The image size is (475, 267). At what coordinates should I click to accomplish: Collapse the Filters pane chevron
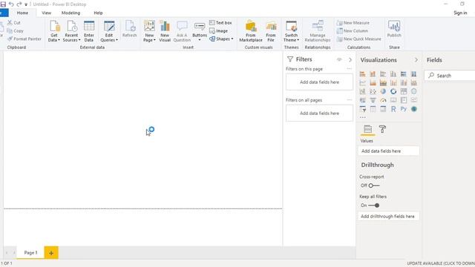pyautogui.click(x=350, y=59)
